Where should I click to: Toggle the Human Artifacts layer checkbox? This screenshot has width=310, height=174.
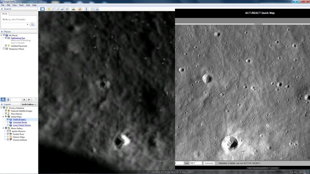(x=8, y=140)
